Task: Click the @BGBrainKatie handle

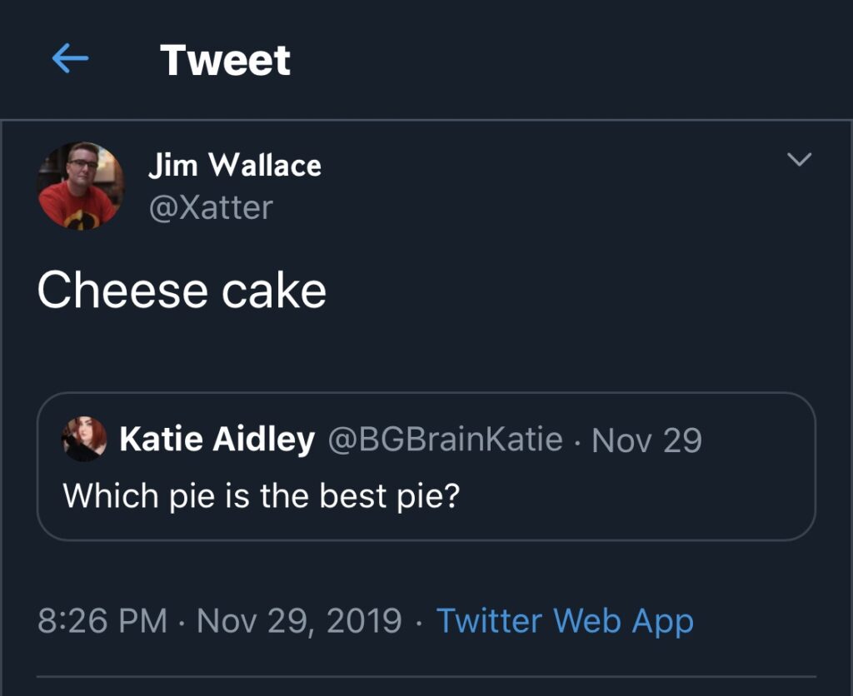Action: click(446, 440)
